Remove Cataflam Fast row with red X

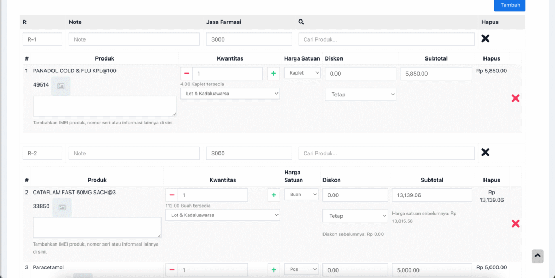tap(515, 223)
